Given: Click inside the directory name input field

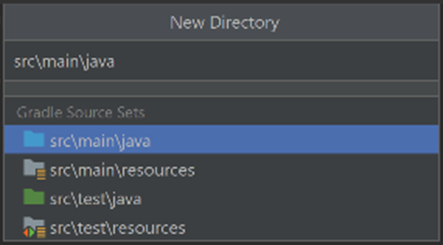Looking at the screenshot, I should tap(221, 61).
